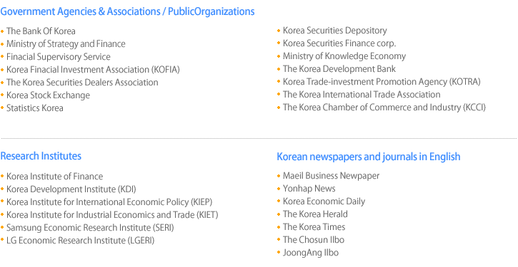Open Korea Securities Depository link
This screenshot has height=267, width=518.
(334, 31)
